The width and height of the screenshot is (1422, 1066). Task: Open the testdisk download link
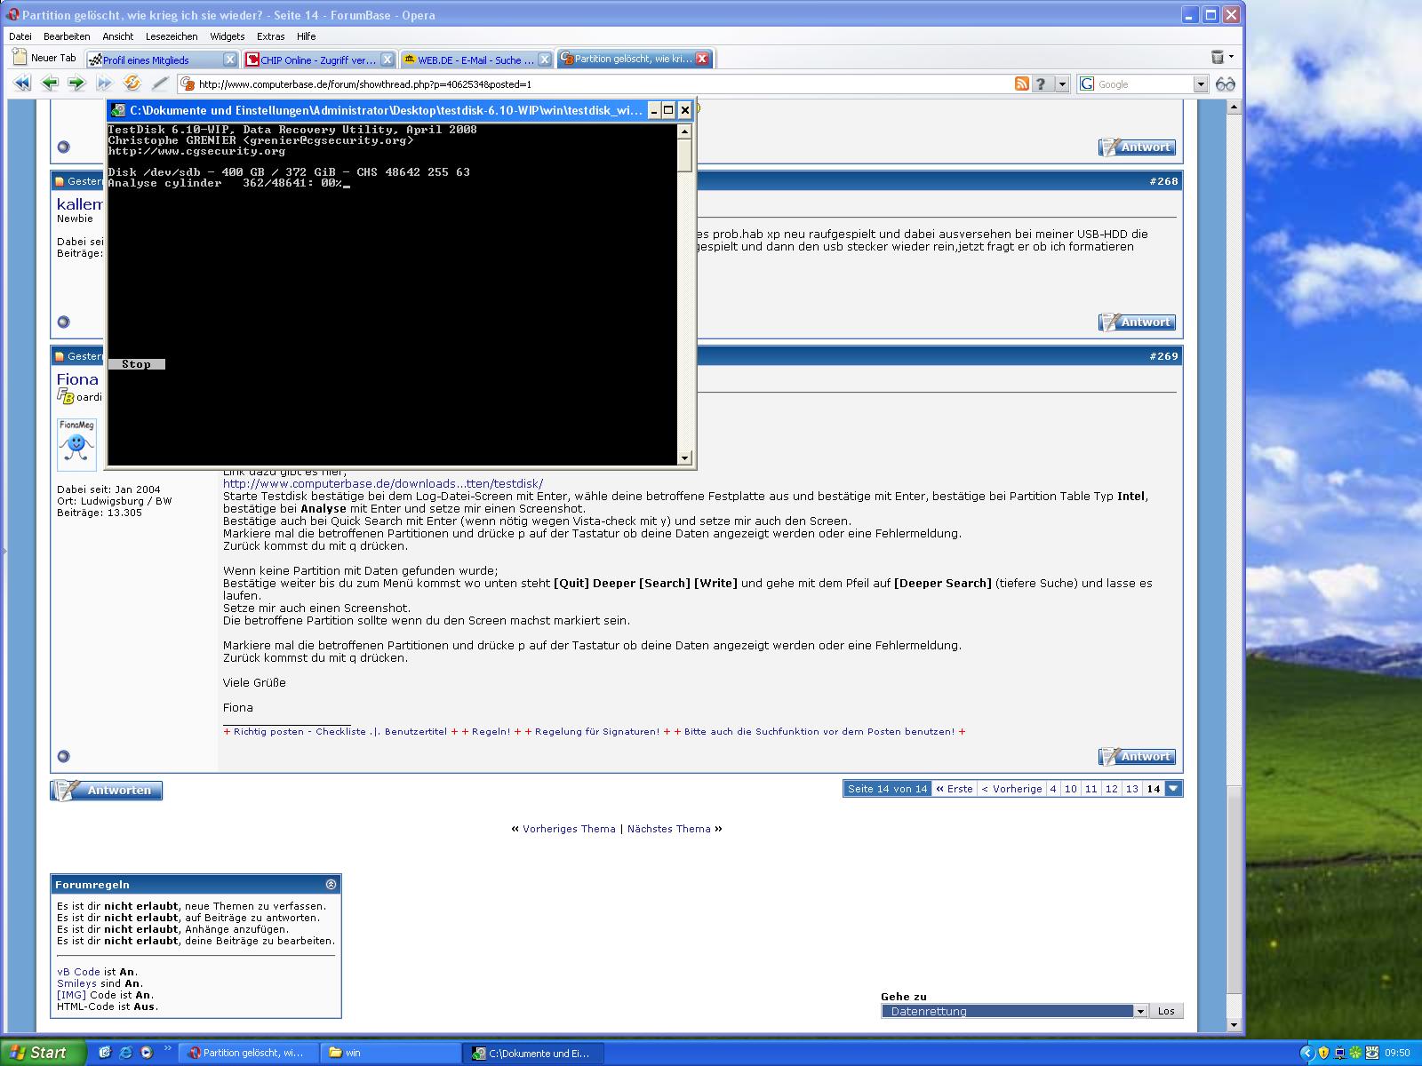tap(383, 483)
